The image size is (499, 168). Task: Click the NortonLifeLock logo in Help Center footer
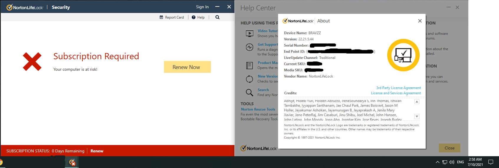tap(259, 148)
